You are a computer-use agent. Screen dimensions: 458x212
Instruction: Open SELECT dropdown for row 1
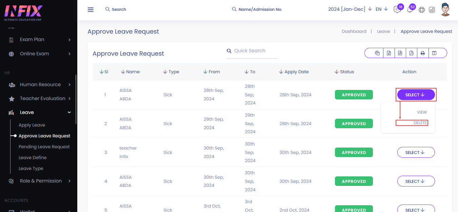[416, 95]
